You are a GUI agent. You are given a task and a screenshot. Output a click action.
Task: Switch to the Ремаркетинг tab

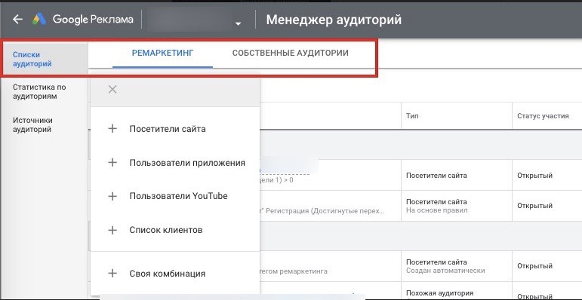click(x=162, y=53)
